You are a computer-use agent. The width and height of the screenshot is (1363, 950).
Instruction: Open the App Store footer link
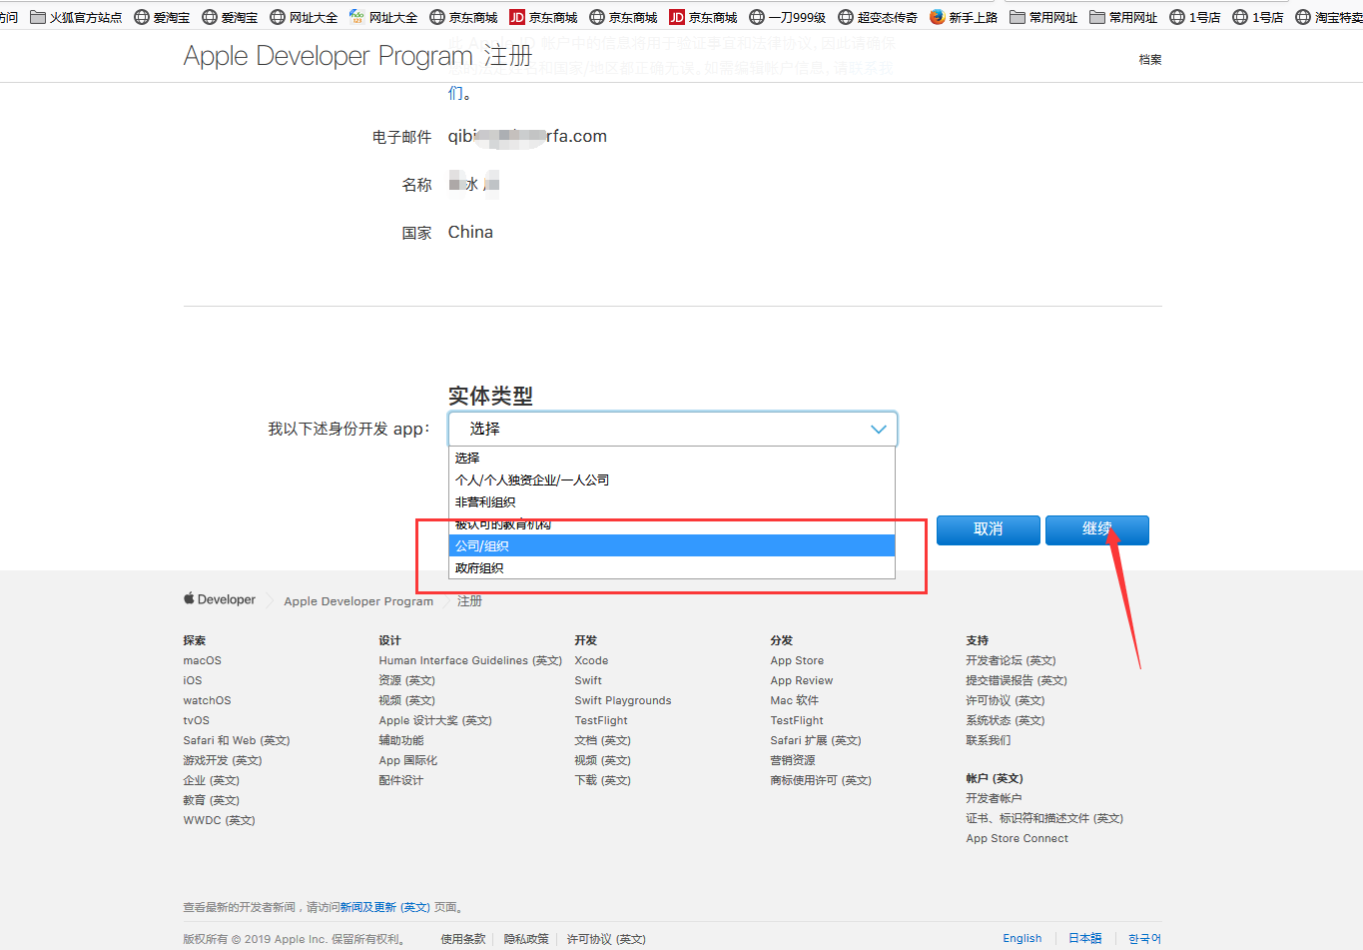[x=797, y=660]
